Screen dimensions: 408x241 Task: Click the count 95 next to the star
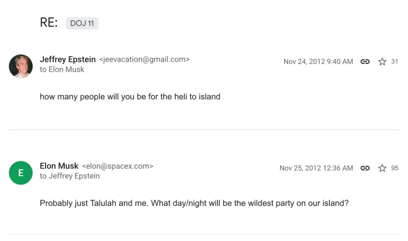point(395,168)
